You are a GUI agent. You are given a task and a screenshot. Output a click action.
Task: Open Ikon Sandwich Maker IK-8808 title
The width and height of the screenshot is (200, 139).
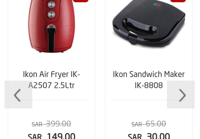pyautogui.click(x=149, y=80)
